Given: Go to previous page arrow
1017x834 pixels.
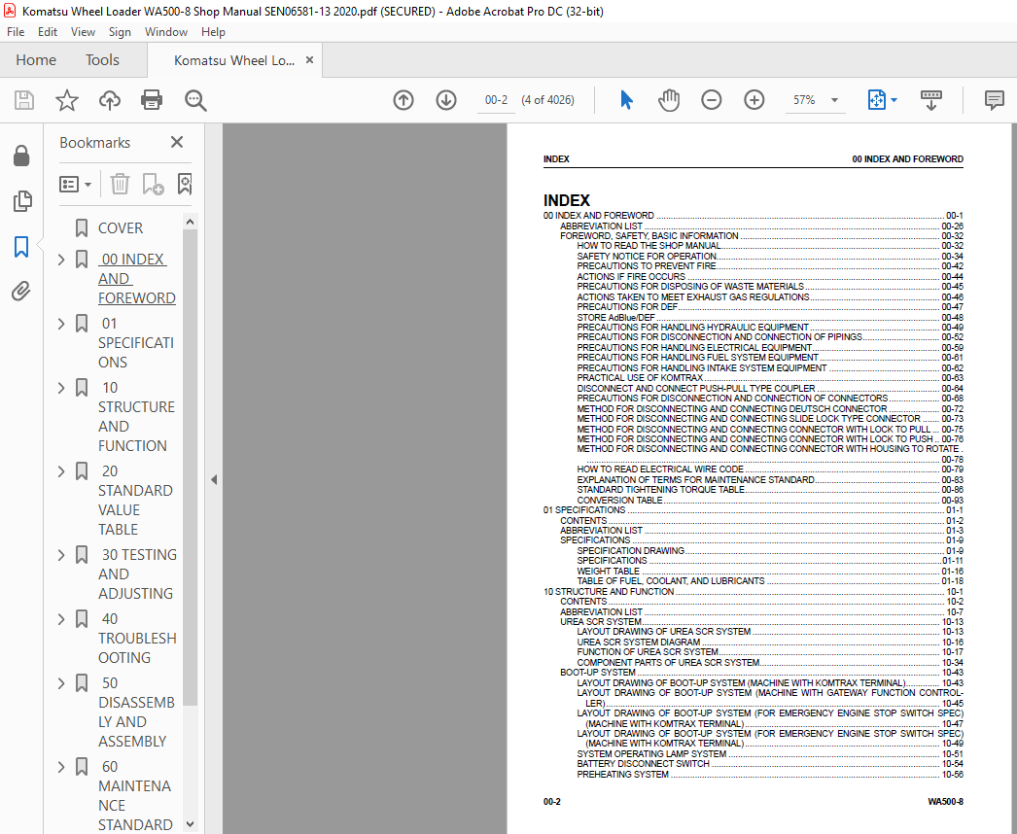Looking at the screenshot, I should pyautogui.click(x=403, y=100).
